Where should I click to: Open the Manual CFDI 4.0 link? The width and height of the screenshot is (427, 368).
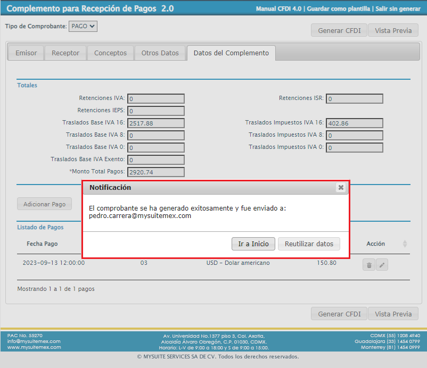pos(280,9)
